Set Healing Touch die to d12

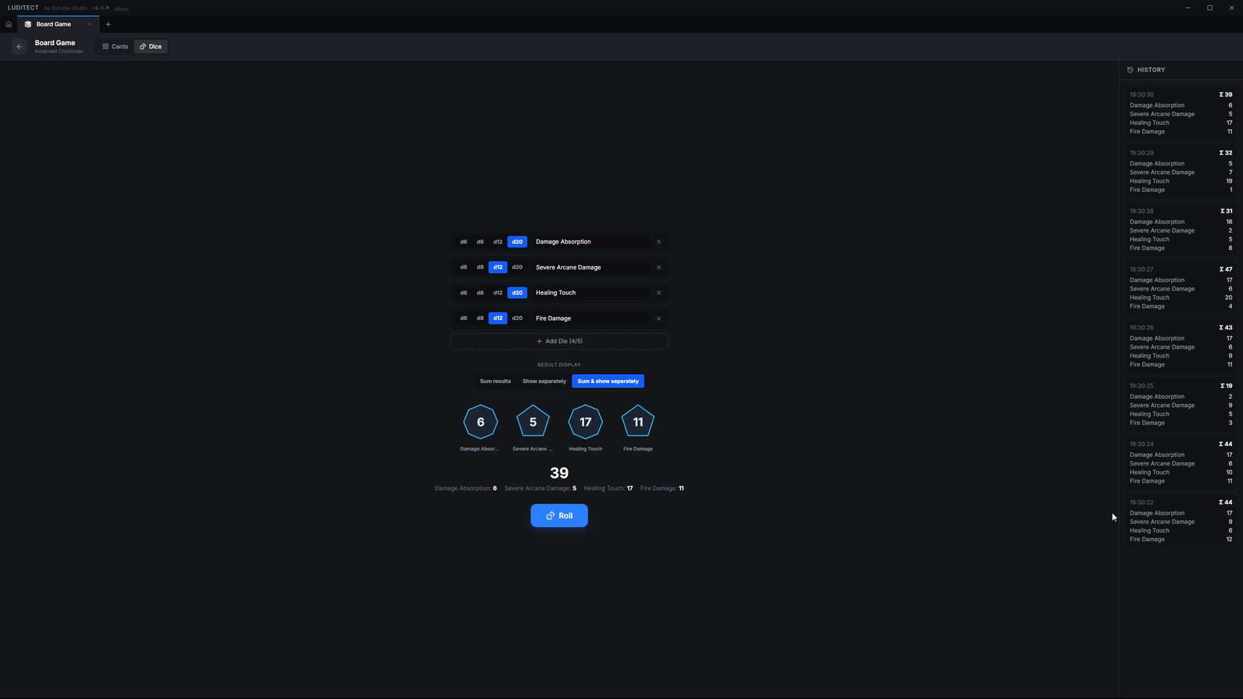coord(498,293)
